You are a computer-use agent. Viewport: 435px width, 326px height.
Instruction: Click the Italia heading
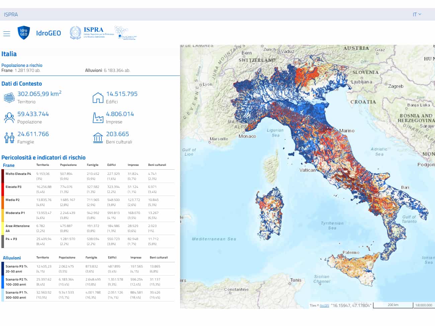click(x=9, y=54)
